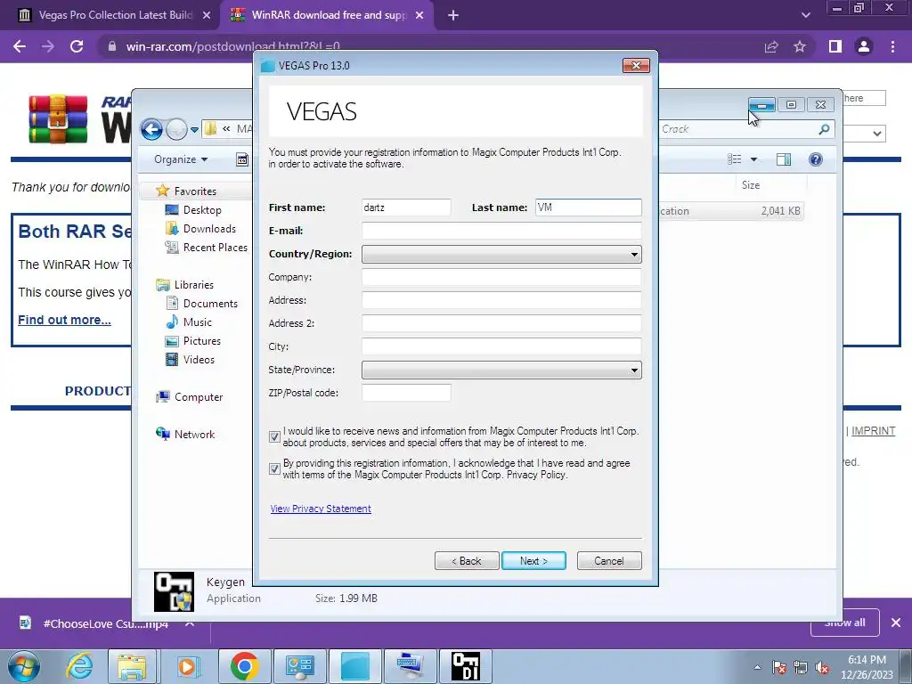Click the Chrome share page icon
This screenshot has height=684, width=912.
pos(771,46)
